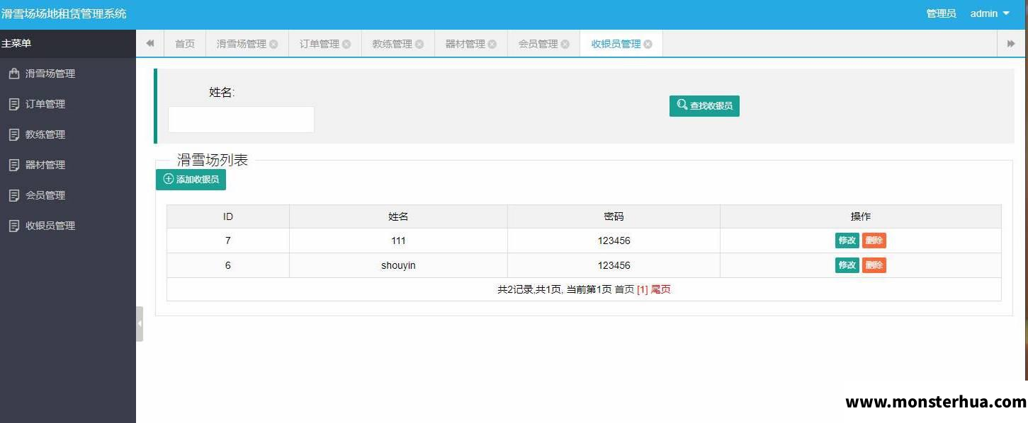Viewport: 1028px width, 423px height.
Task: Click 修改 for cashier 111
Action: (847, 241)
